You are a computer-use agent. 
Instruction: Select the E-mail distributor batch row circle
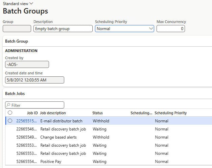(10, 121)
